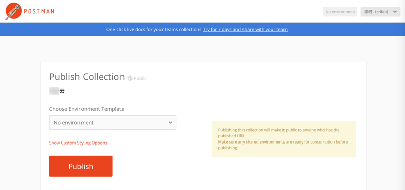This screenshot has height=190, width=405.
Task: Click the No environment button in the header
Action: tap(340, 12)
